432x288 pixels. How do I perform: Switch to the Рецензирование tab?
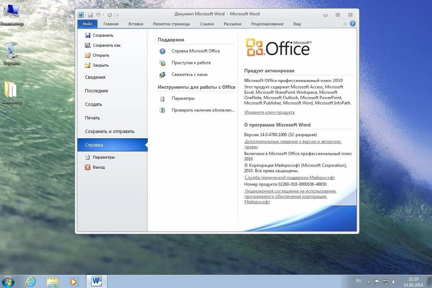[267, 24]
